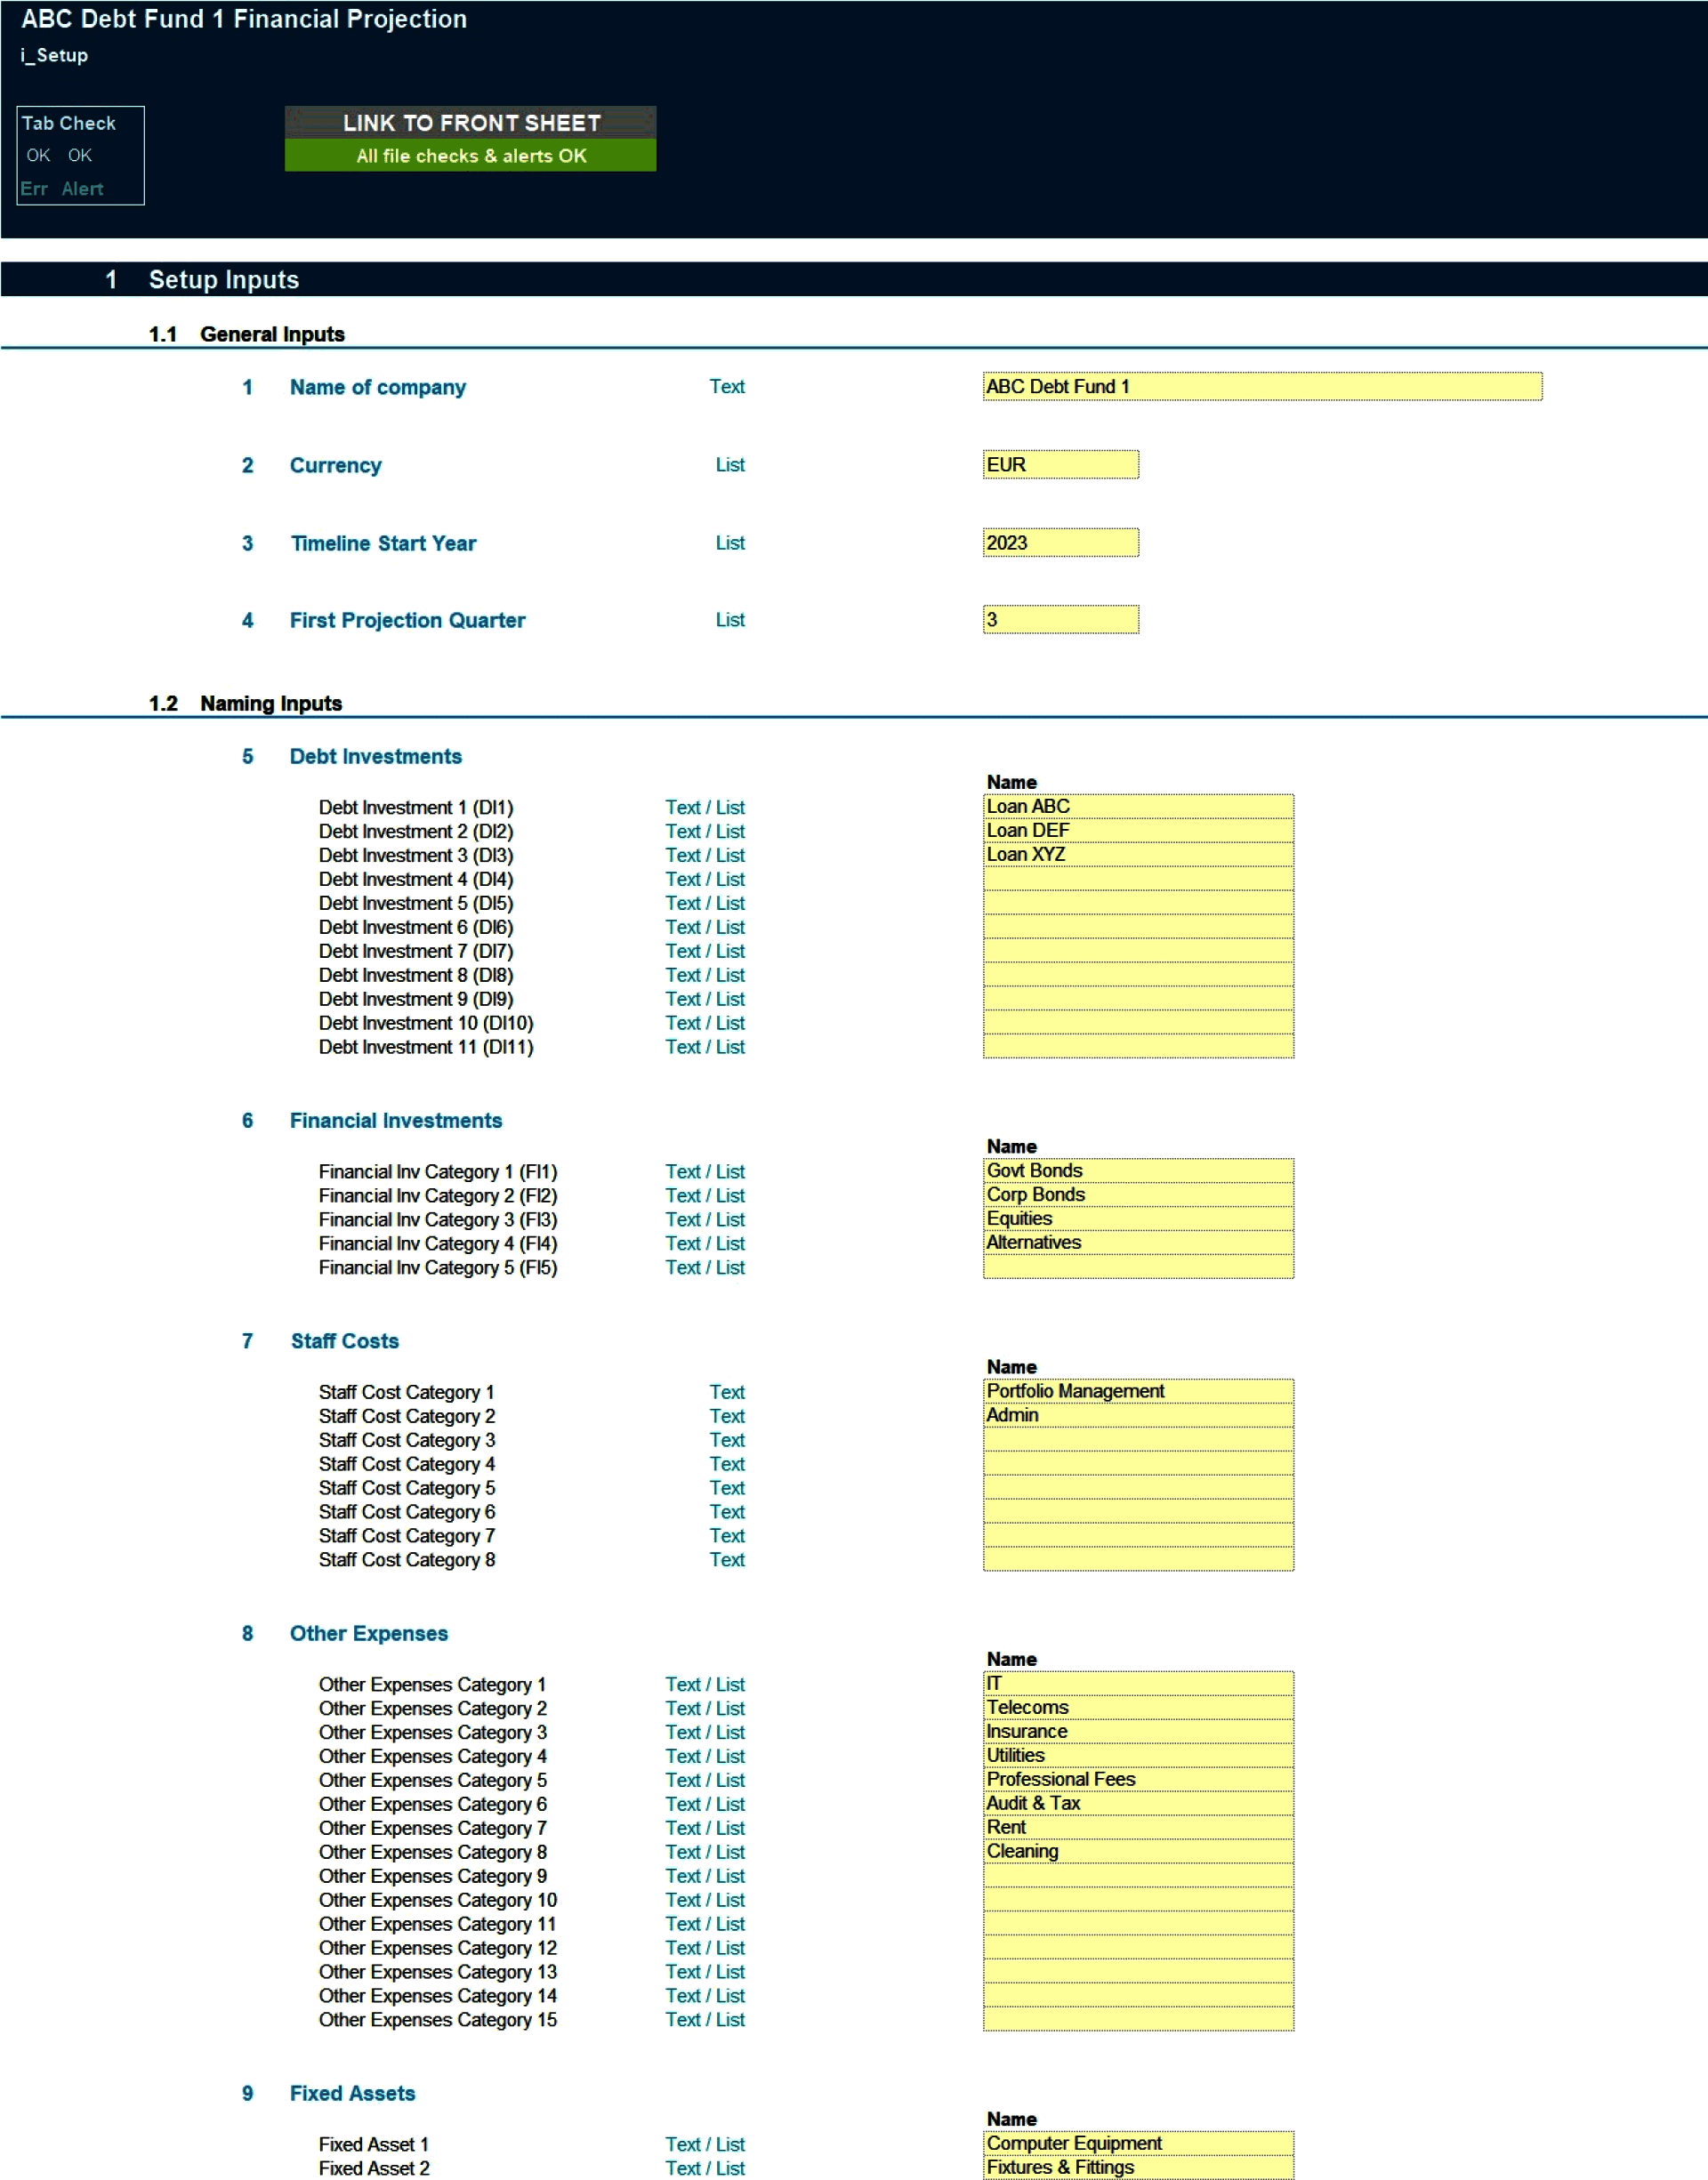Select the Name of company field 'ABC Debt Fund 1'
1708x2180 pixels.
coord(1262,386)
